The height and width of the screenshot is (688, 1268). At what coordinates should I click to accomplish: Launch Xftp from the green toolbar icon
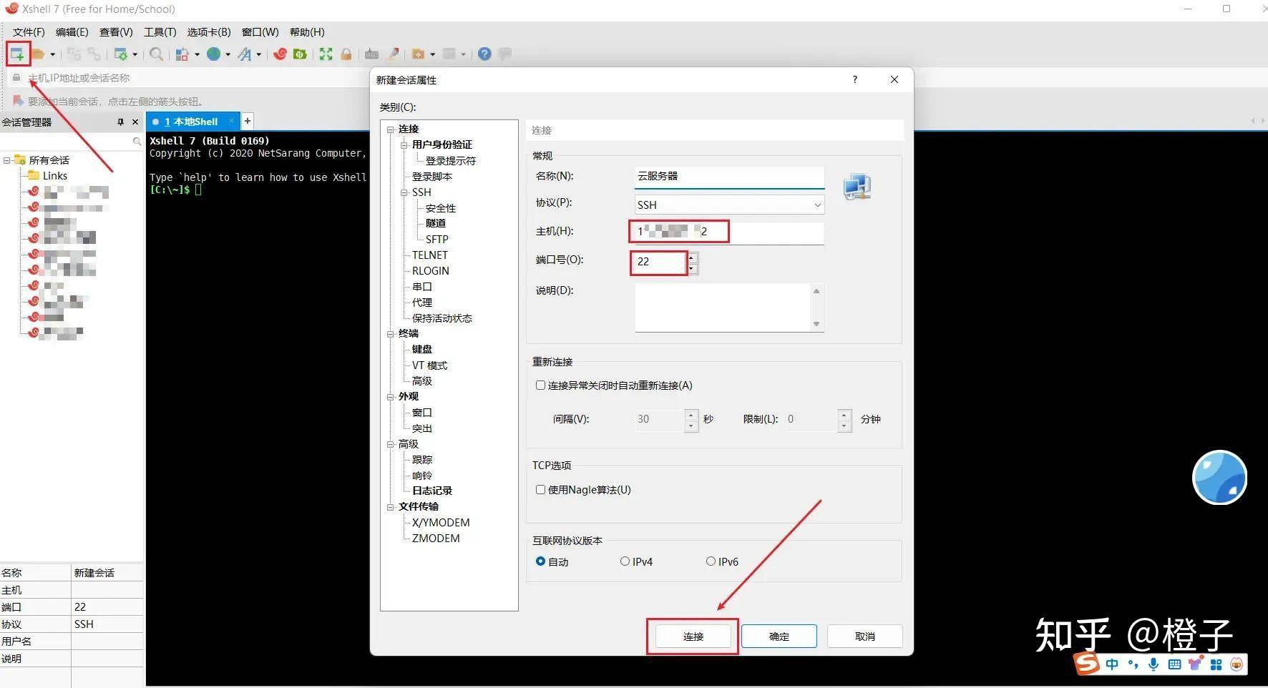300,54
